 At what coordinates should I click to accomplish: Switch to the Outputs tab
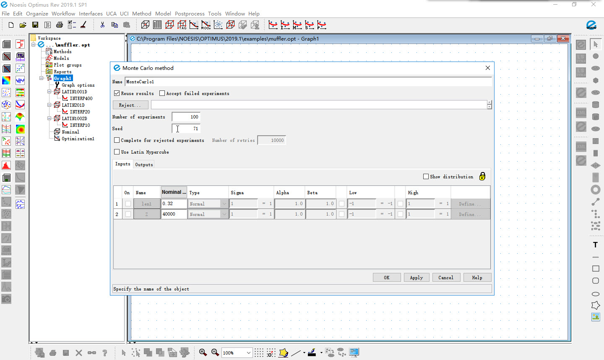(x=144, y=165)
